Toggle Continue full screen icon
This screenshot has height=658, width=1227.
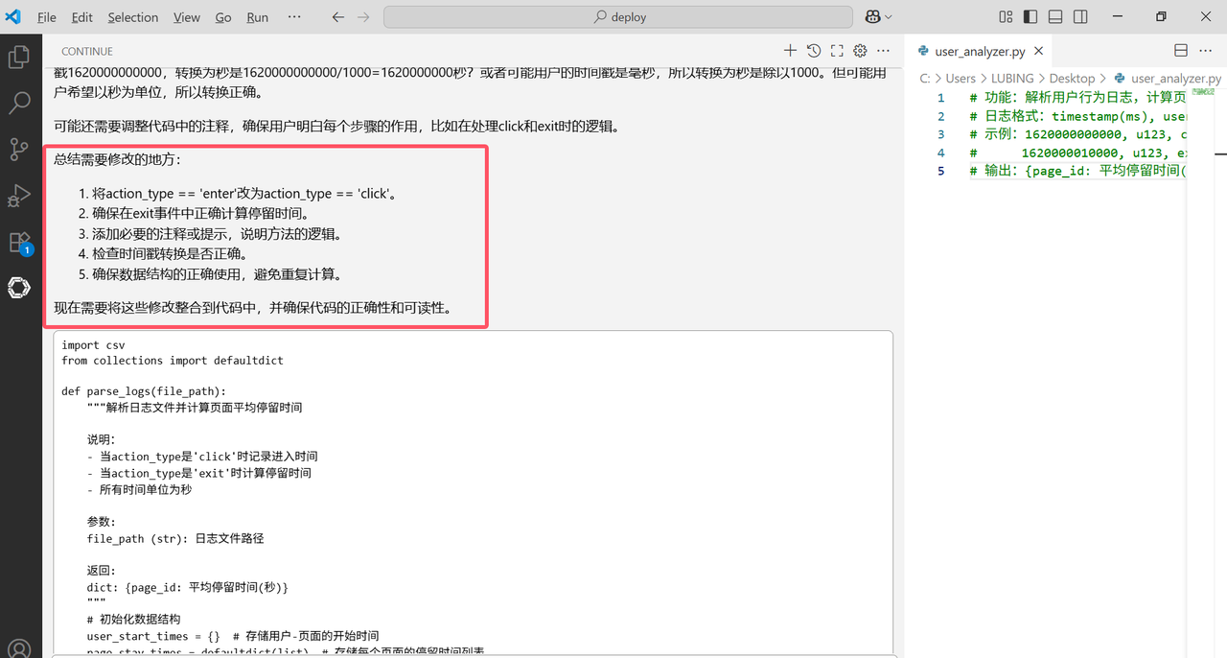pyautogui.click(x=837, y=51)
